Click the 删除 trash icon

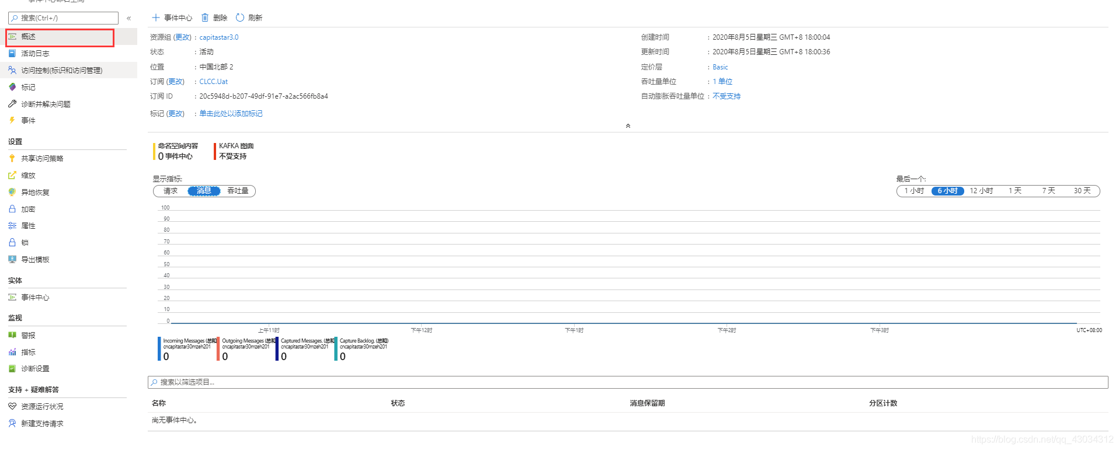205,18
